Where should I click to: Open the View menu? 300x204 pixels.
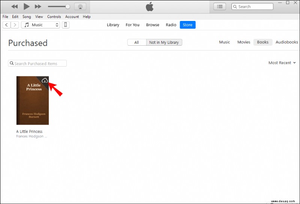[39, 16]
